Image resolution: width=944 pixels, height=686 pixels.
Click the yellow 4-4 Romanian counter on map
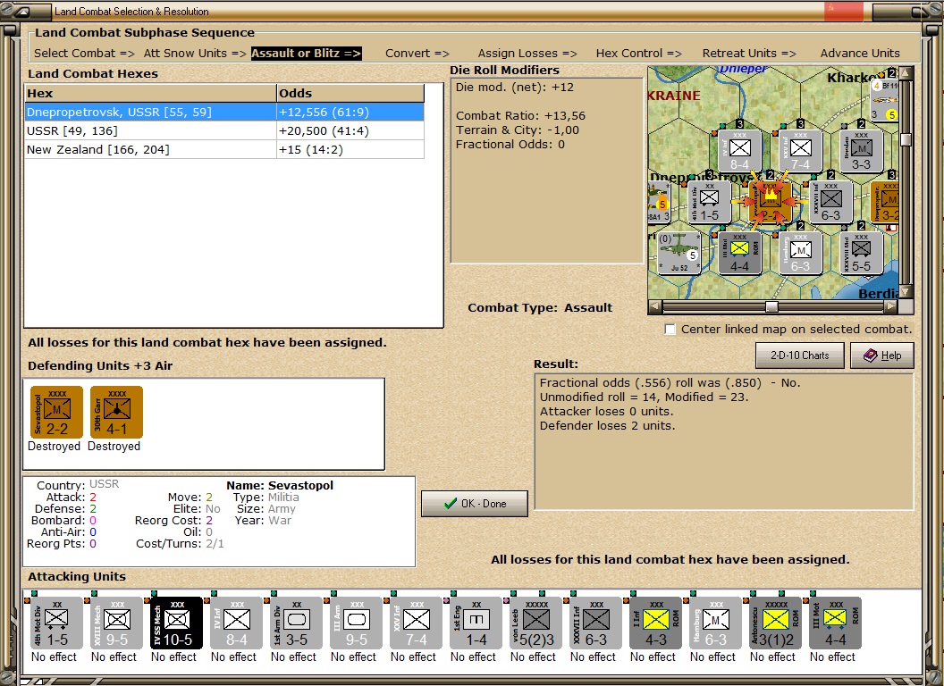[740, 253]
